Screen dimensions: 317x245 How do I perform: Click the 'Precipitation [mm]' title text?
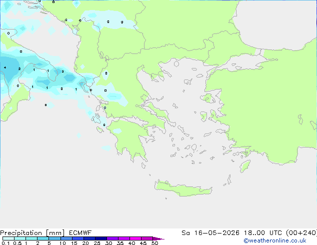(32, 233)
